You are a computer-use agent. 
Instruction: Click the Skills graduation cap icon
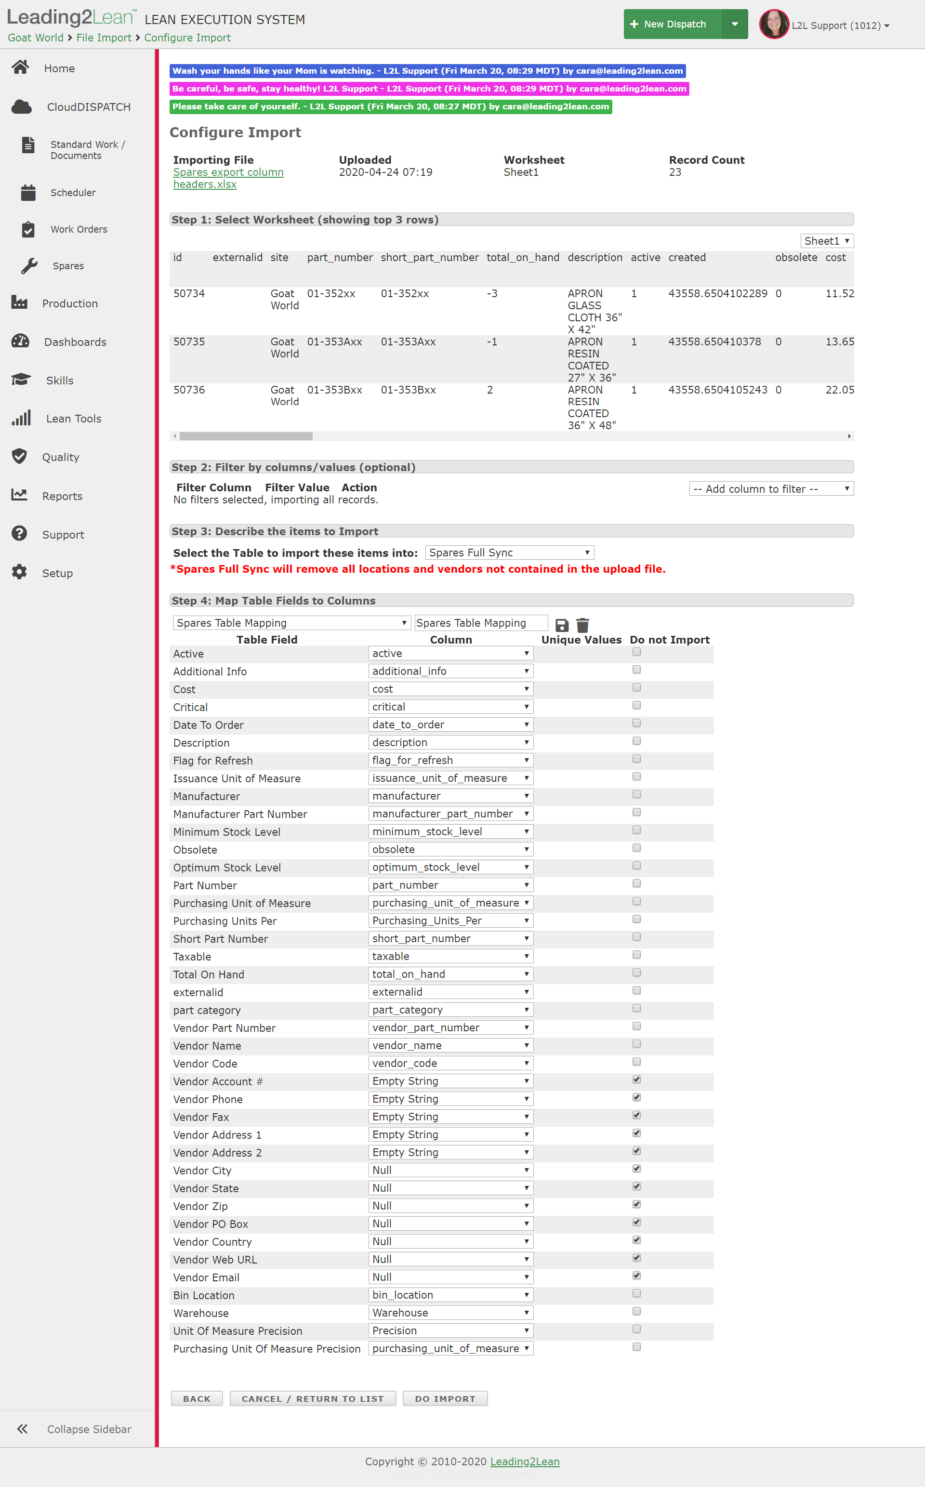pos(21,379)
